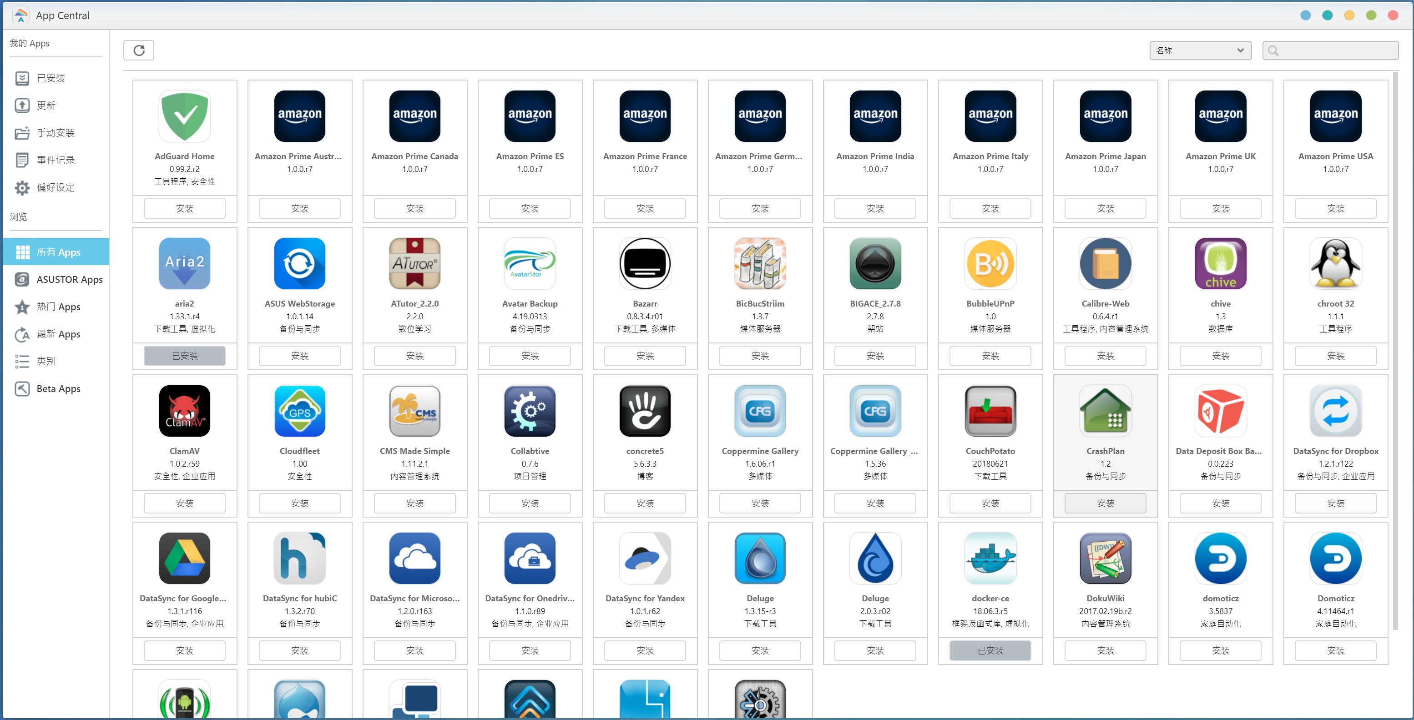Open the docker-ce whale icon
Screen dimensions: 1414x720
[990, 558]
